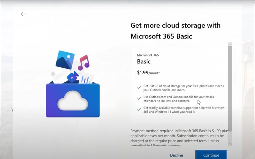
Task: Click the bar chart sheet icon
Action: point(86,78)
